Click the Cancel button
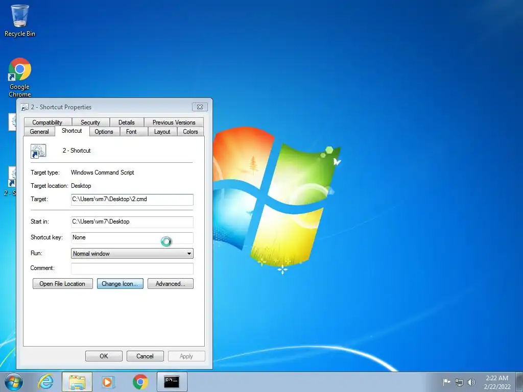523x392 pixels. (145, 356)
